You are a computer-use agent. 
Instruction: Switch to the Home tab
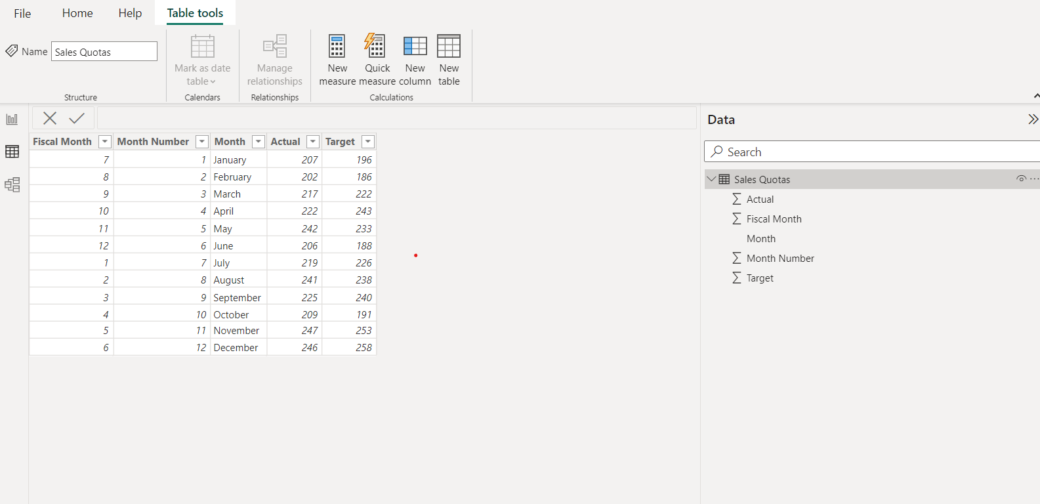click(77, 13)
